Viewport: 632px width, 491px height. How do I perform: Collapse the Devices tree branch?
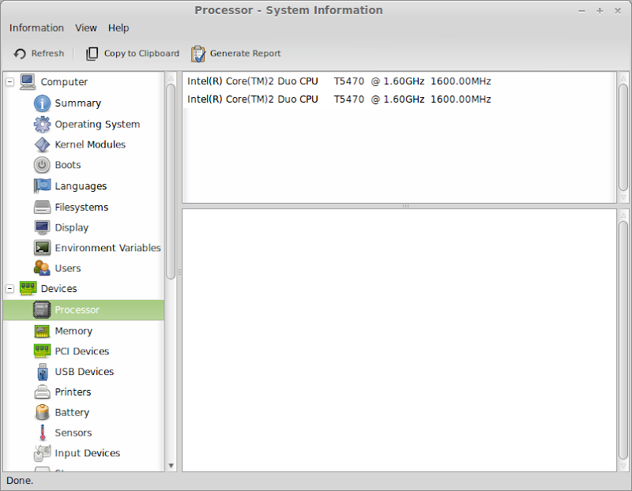(8, 288)
